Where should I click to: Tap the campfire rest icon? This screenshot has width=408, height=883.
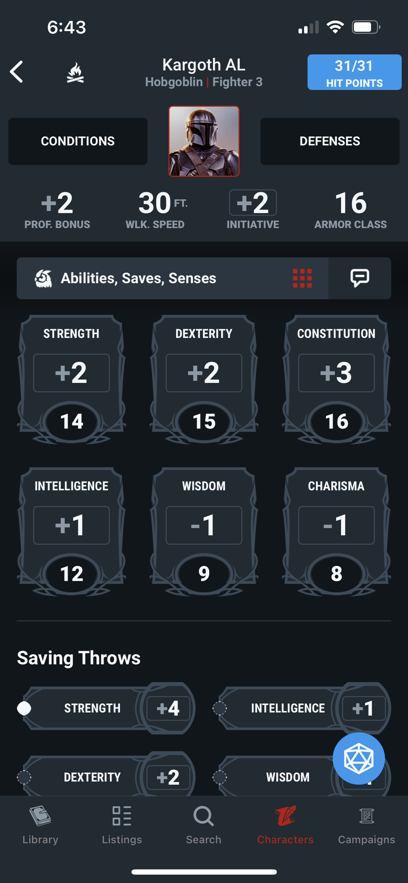pos(74,72)
